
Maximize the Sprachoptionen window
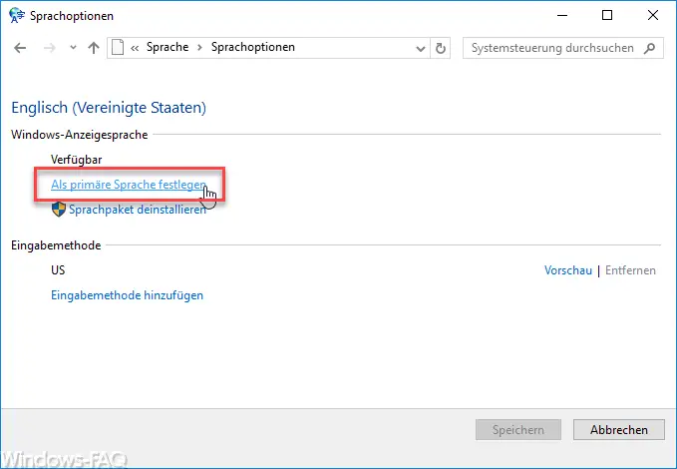[607, 16]
